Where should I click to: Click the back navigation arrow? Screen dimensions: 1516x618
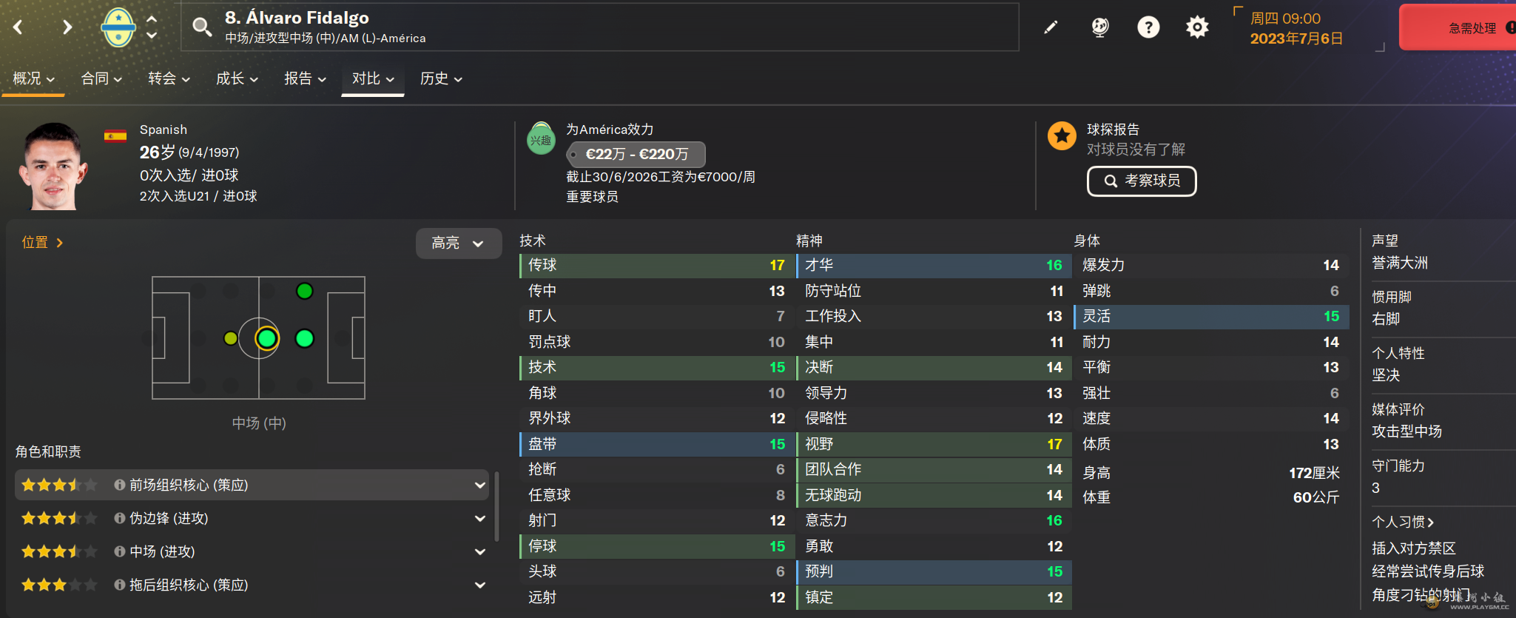click(x=18, y=27)
